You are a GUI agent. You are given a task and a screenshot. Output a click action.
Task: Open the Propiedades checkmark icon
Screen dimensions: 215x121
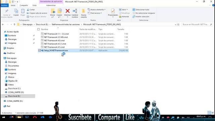113,11
